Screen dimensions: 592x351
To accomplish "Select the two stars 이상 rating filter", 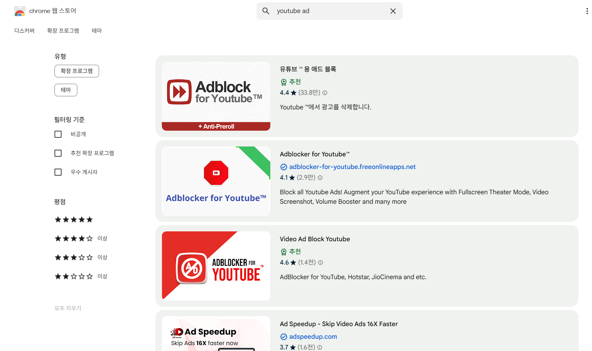I will [x=81, y=276].
